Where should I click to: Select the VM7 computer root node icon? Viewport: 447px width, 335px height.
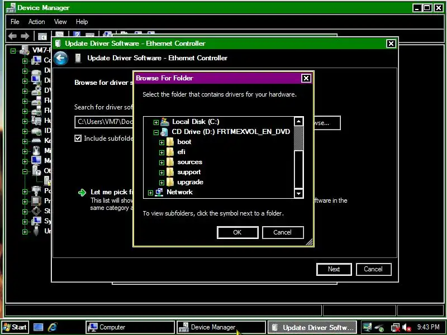click(25, 50)
